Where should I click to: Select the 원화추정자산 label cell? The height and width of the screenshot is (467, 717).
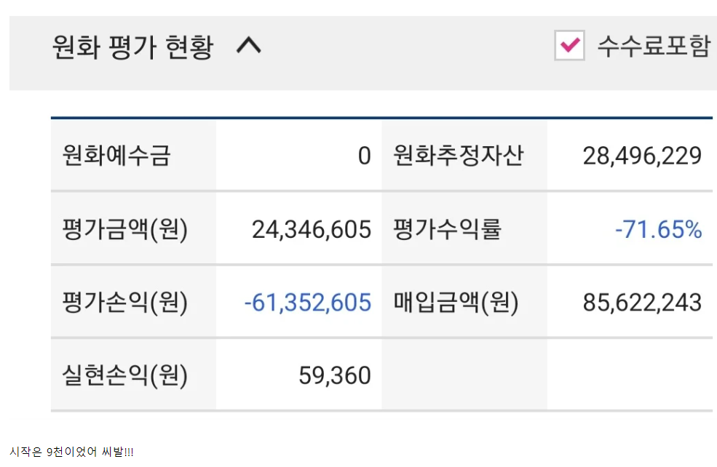point(459,156)
